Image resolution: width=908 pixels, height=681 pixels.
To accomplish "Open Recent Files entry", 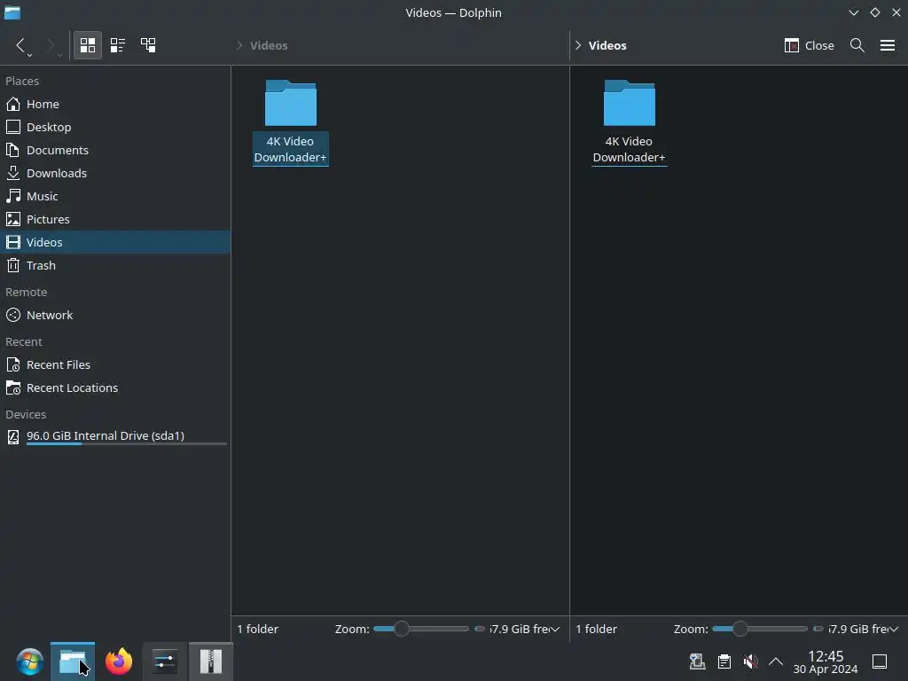I will coord(115,364).
